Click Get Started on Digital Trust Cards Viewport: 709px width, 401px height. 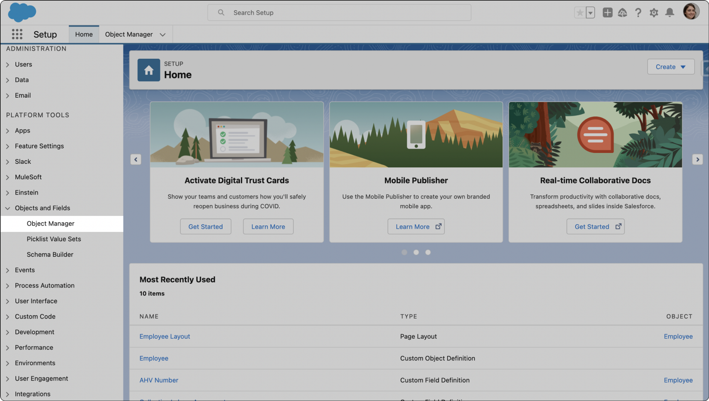pos(205,227)
